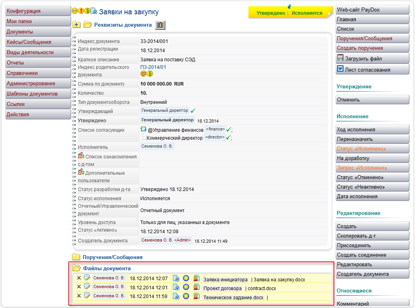Viewport: 415px width, 308px height.
Task: Click Отменить under Утверждение
Action: (x=372, y=100)
